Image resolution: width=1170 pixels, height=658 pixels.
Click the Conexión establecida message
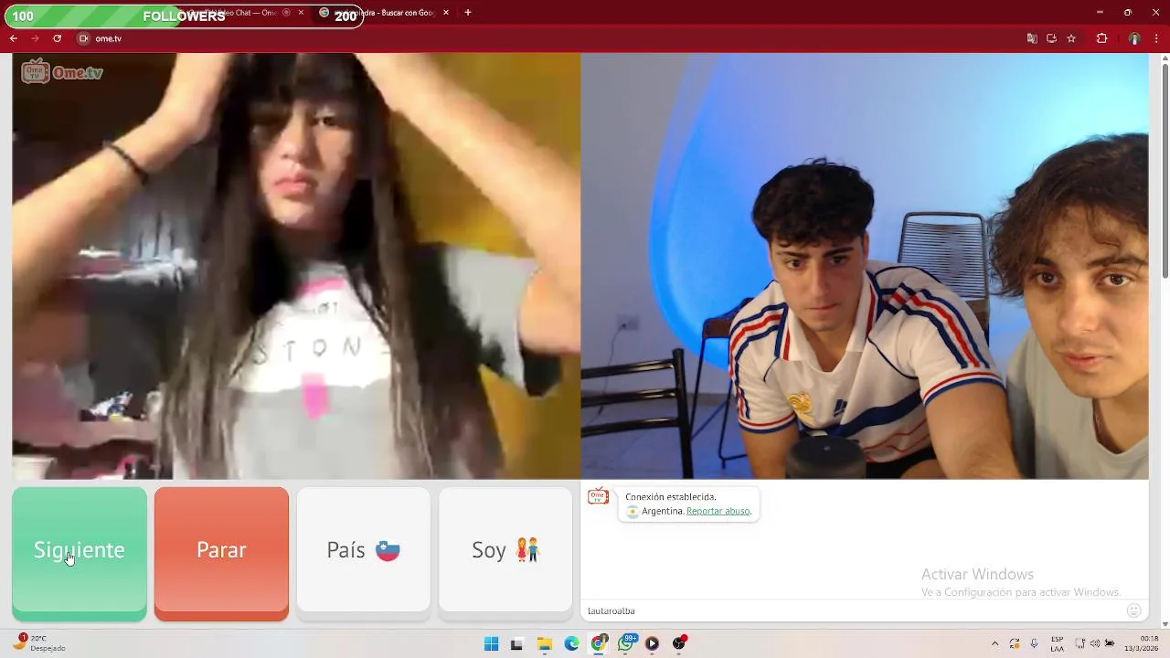(x=670, y=497)
